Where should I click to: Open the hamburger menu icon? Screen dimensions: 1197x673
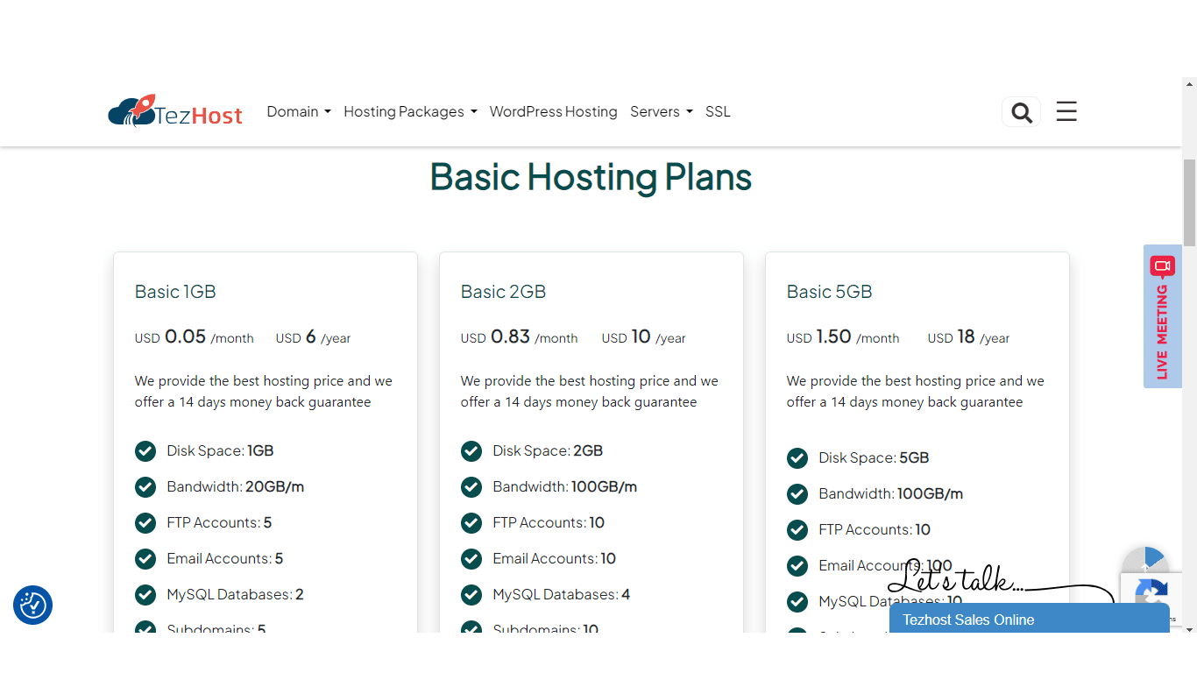point(1066,111)
